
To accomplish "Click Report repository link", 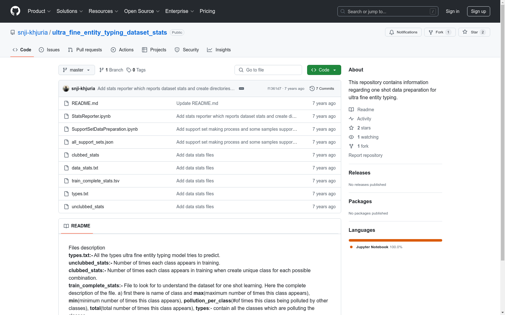I will pyautogui.click(x=365, y=155).
